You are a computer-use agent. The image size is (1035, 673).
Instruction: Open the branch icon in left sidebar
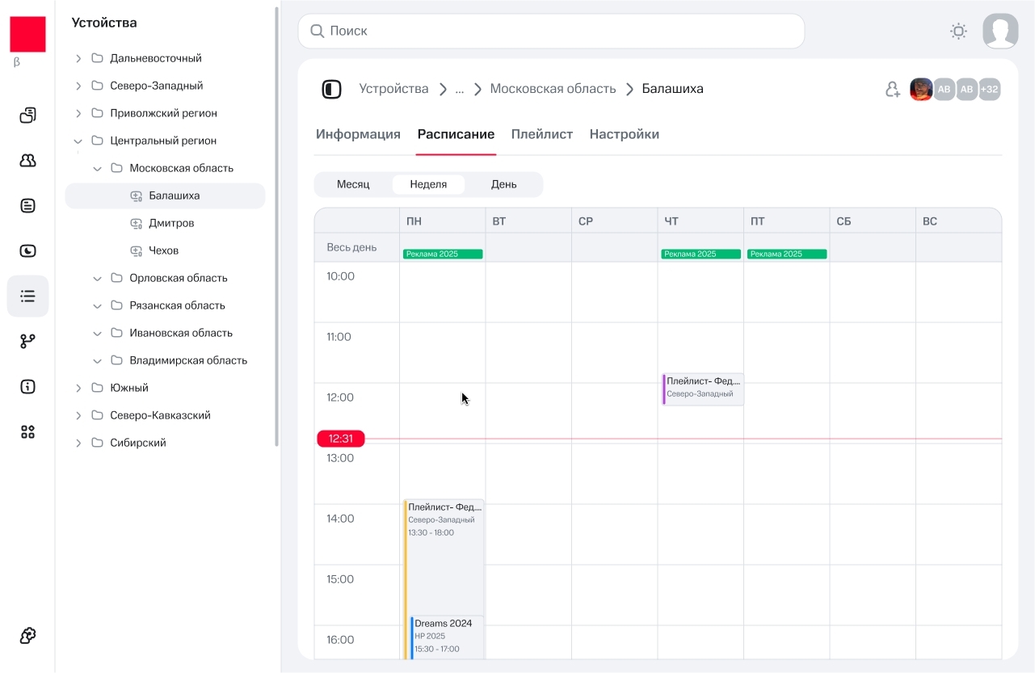(x=28, y=342)
